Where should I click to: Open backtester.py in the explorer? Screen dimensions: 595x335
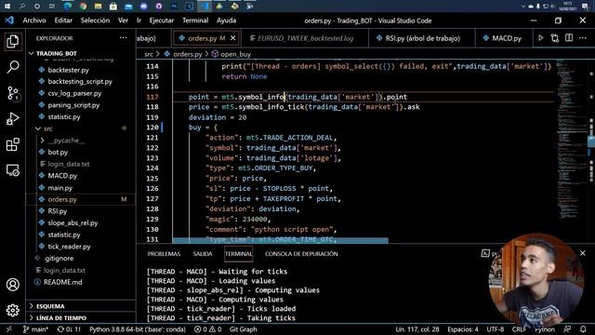pyautogui.click(x=68, y=70)
